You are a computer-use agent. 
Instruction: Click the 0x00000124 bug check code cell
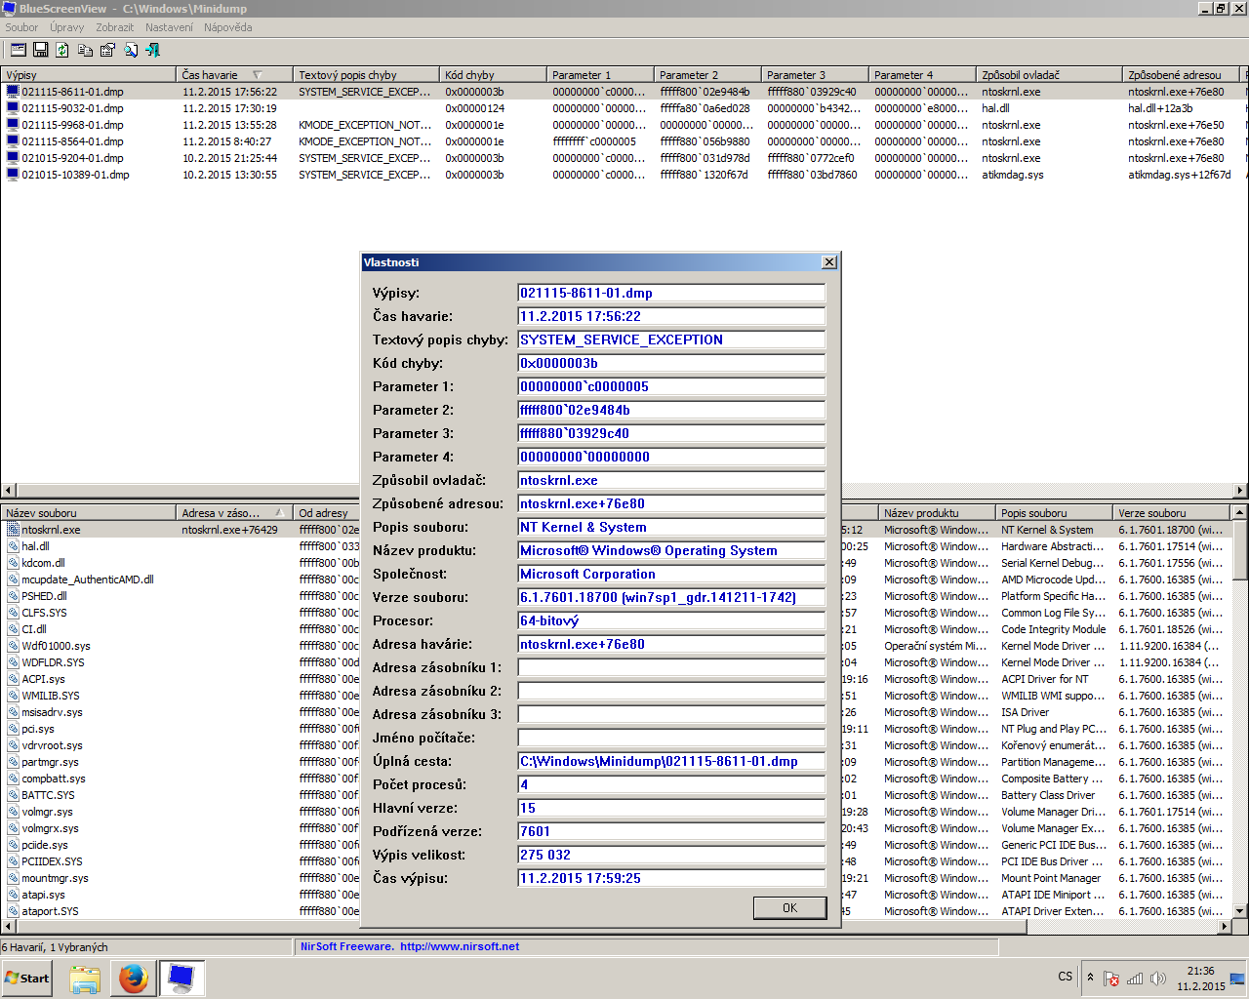(475, 108)
